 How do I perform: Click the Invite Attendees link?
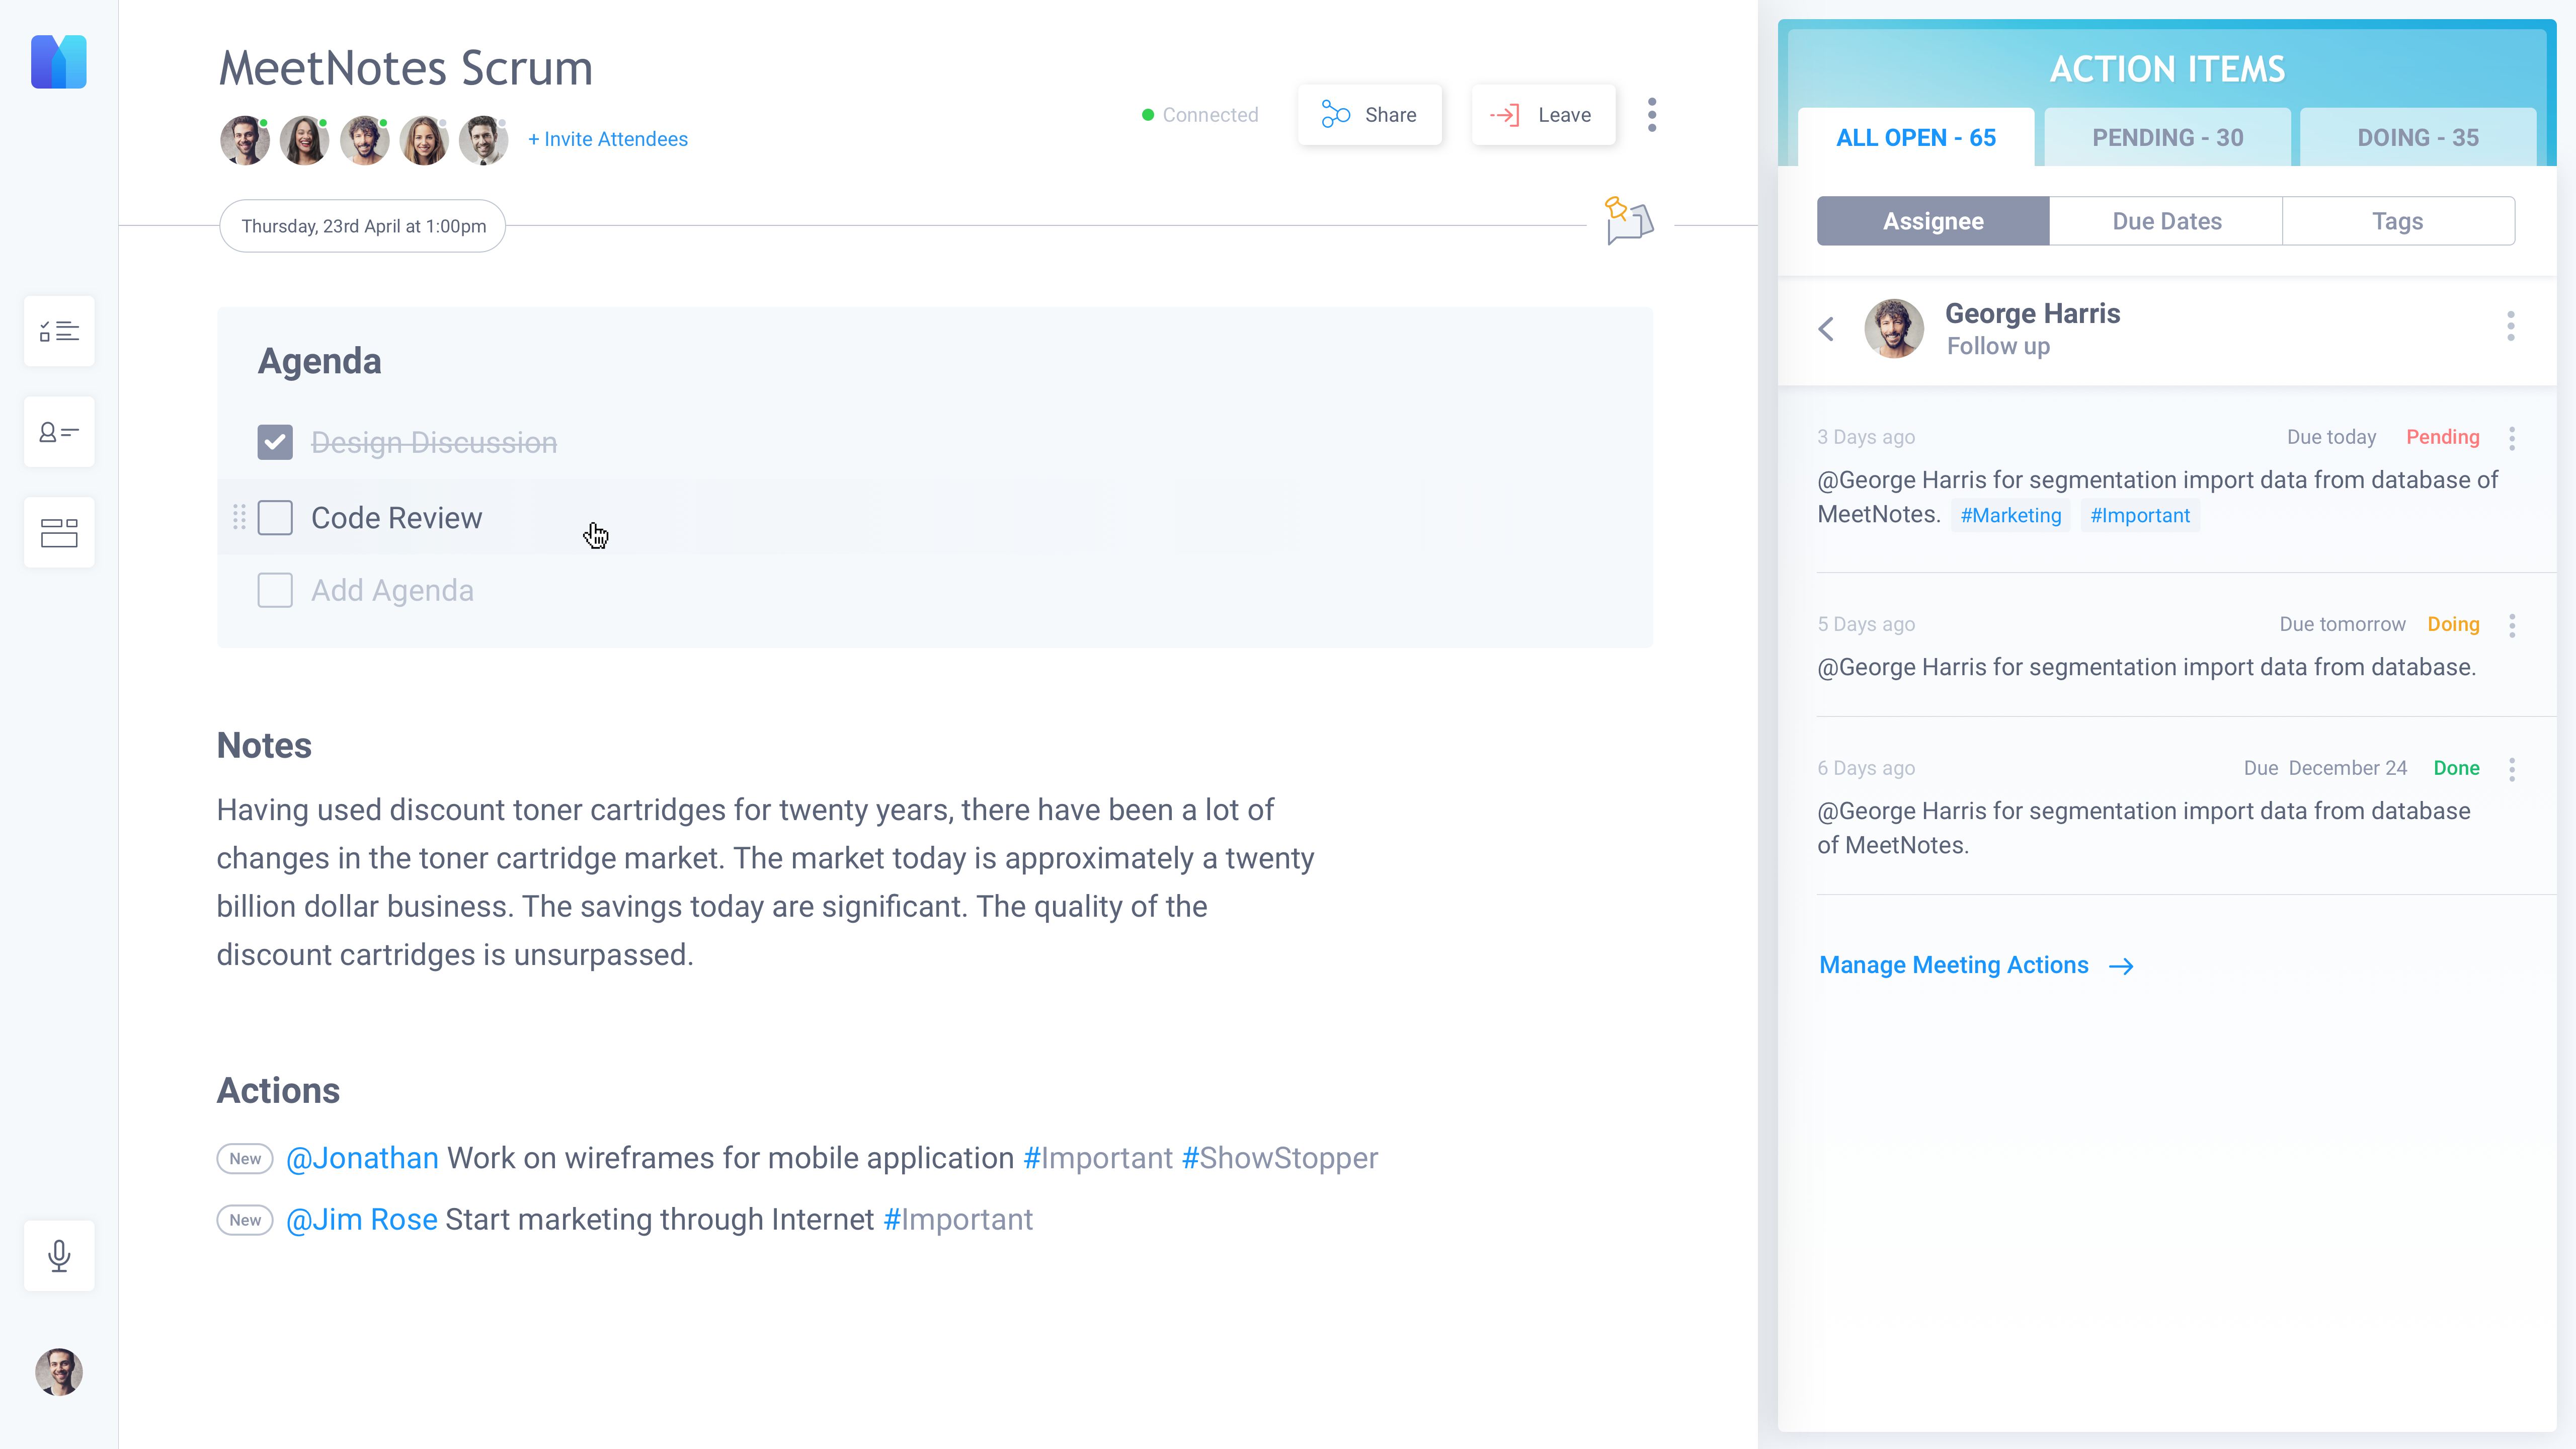tap(608, 139)
